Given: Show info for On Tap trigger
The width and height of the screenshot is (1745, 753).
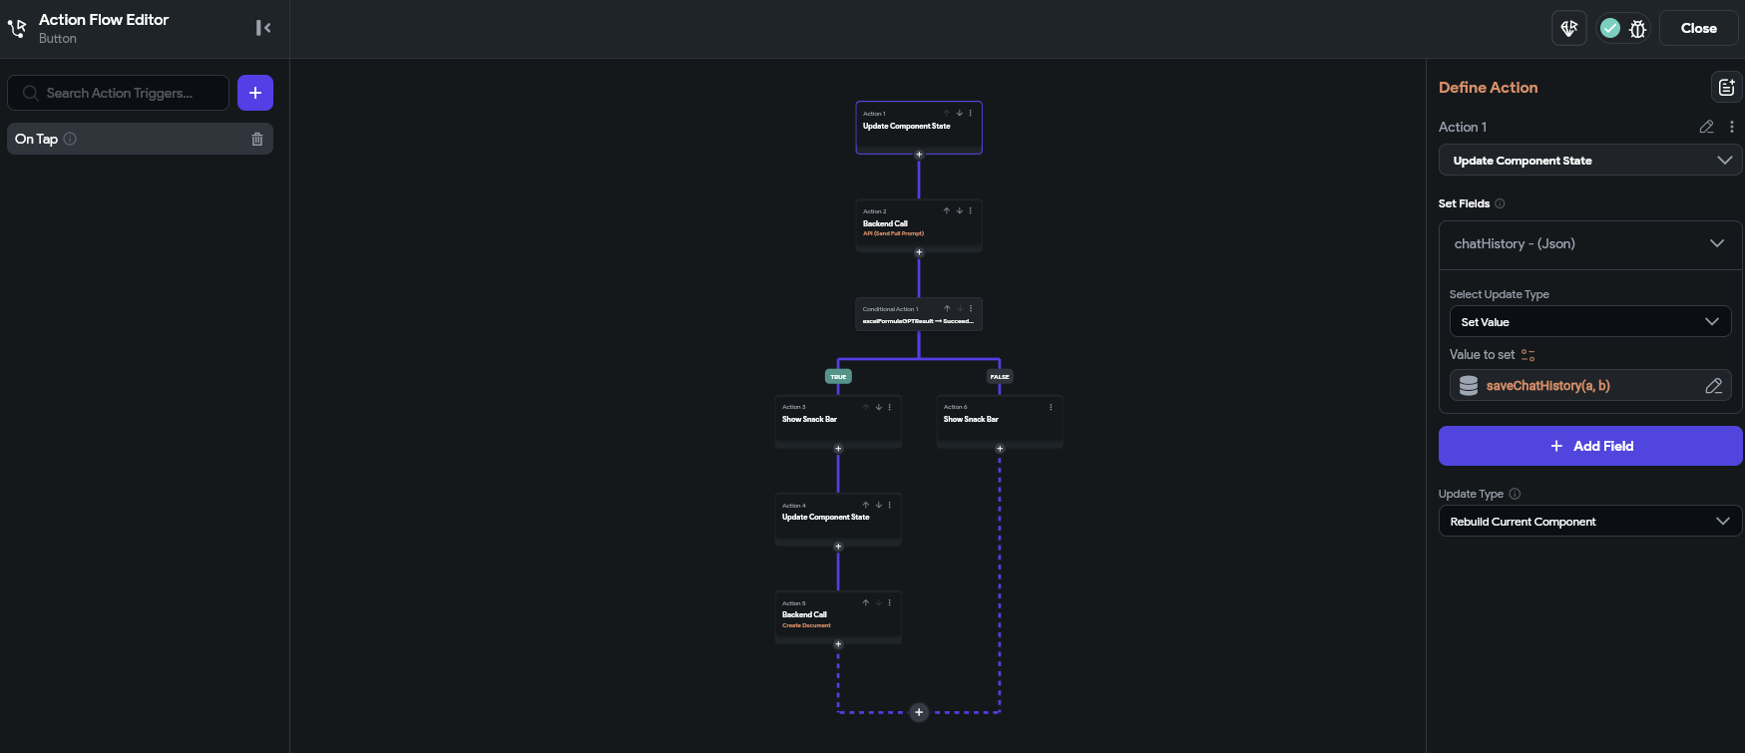Looking at the screenshot, I should 70,139.
